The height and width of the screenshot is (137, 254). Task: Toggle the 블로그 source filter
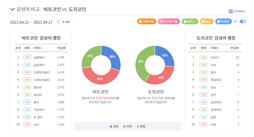(190, 21)
